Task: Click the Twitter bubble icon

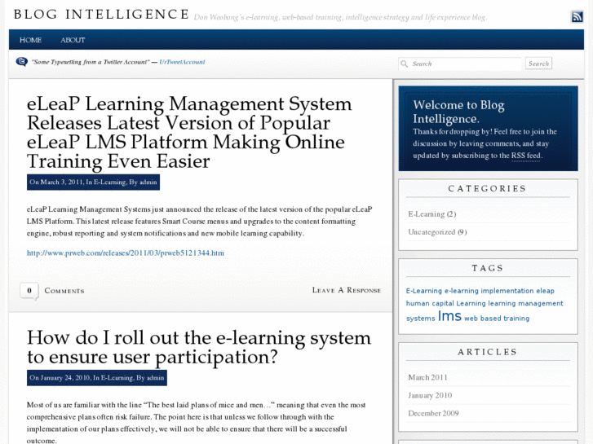Action: (21, 62)
